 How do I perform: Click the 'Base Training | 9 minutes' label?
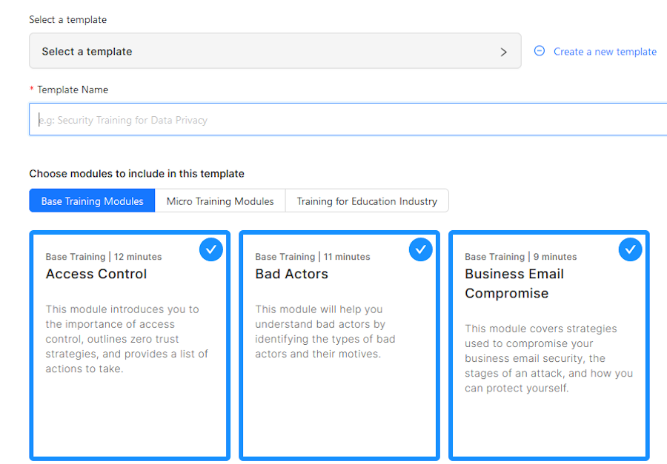coord(521,257)
